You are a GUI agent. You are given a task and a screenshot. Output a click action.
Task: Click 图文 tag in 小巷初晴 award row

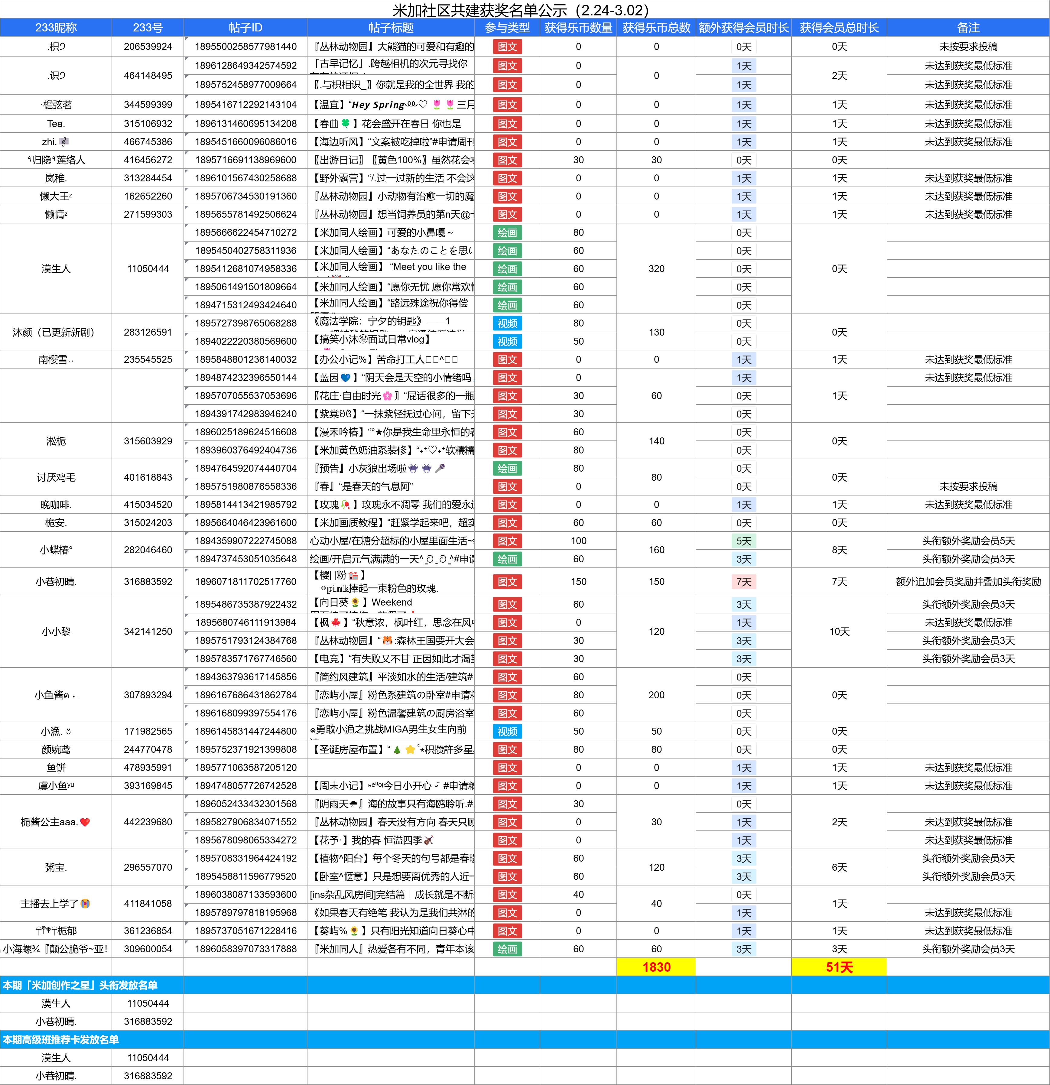(x=507, y=582)
